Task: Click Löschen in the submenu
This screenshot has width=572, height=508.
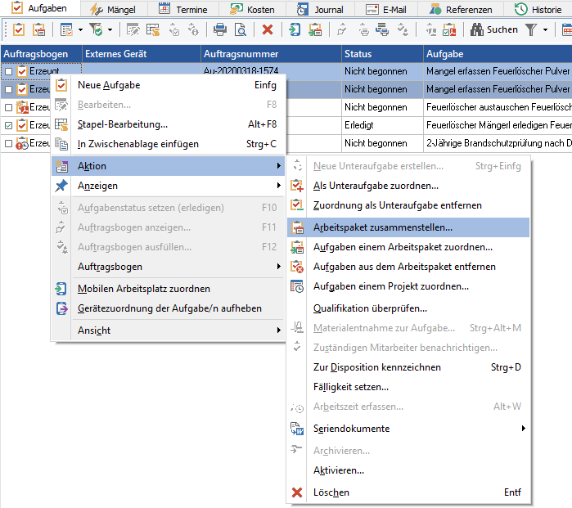Action: coord(408,492)
